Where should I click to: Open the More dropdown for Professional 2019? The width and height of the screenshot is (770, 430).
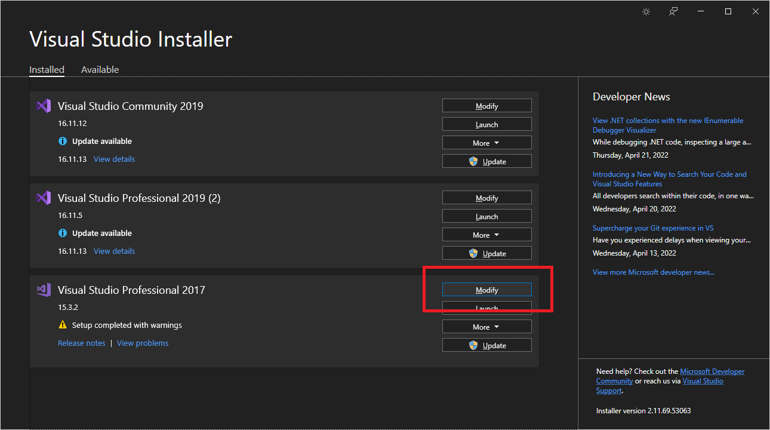tap(486, 234)
